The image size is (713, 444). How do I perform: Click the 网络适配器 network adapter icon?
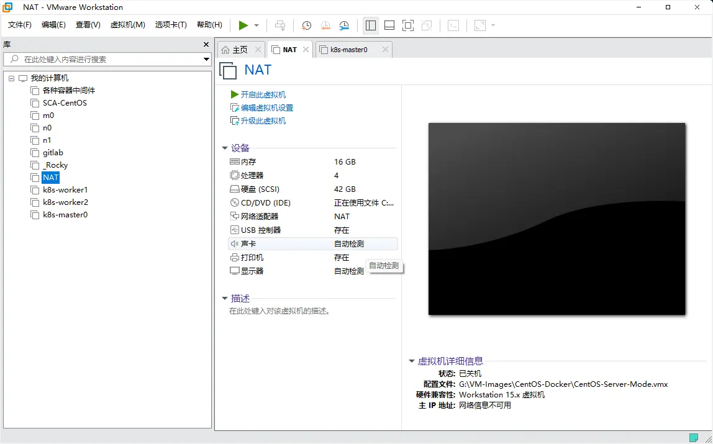pyautogui.click(x=235, y=216)
